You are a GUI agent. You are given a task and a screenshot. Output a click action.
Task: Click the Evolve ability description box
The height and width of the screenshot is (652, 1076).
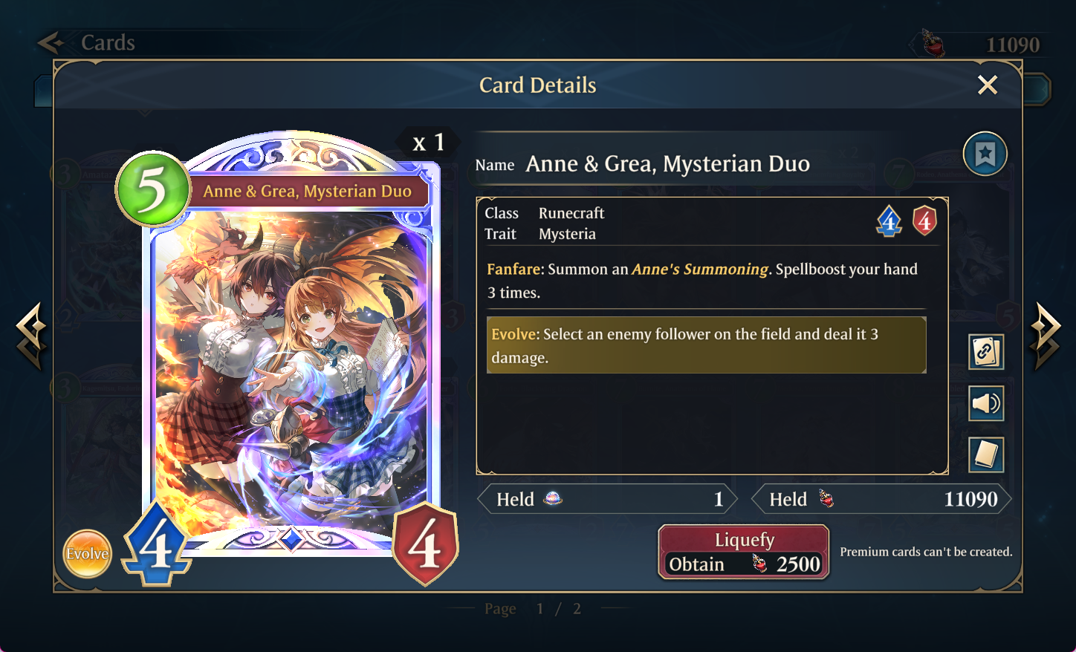(706, 345)
